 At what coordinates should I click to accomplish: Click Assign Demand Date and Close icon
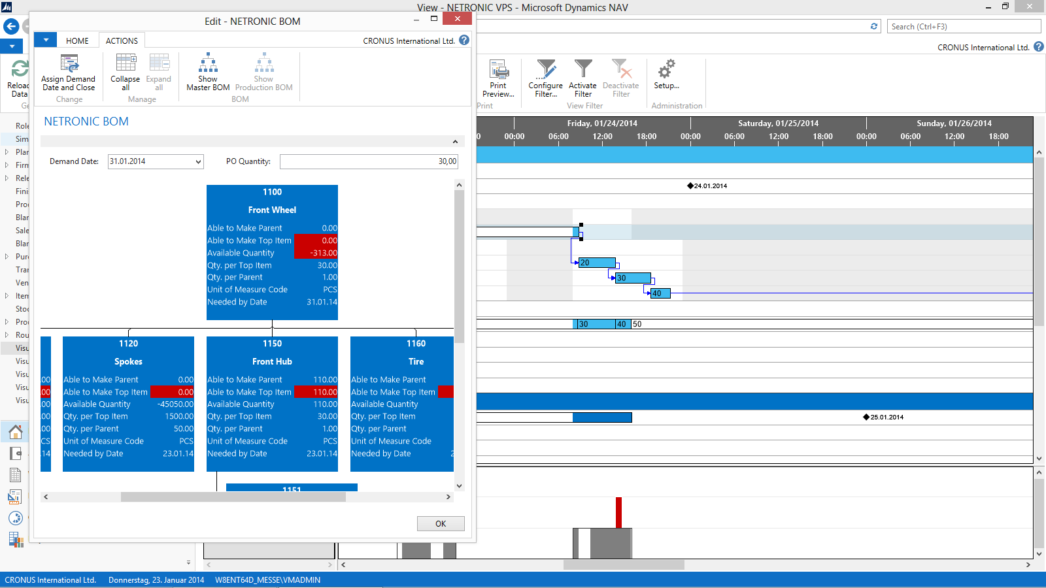click(69, 63)
